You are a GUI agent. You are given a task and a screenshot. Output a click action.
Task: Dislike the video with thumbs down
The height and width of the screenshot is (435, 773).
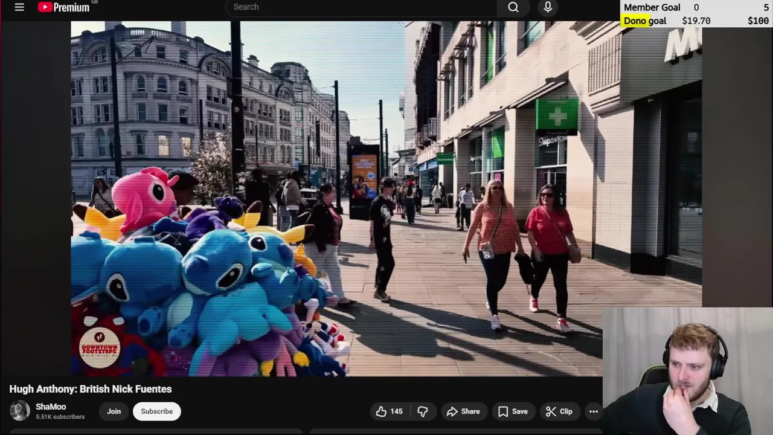422,411
